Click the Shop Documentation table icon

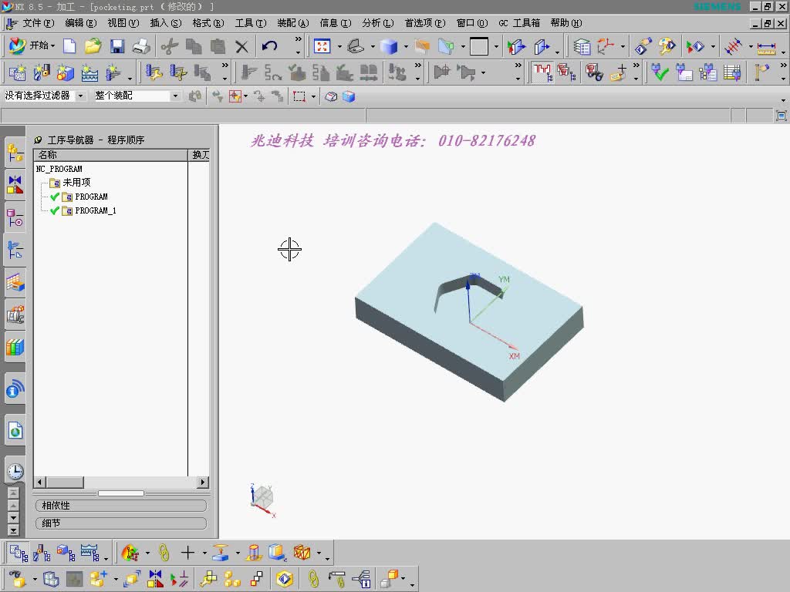[732, 73]
